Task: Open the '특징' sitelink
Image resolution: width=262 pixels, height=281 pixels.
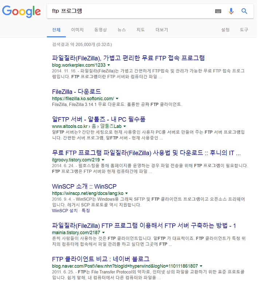Action: [86, 211]
